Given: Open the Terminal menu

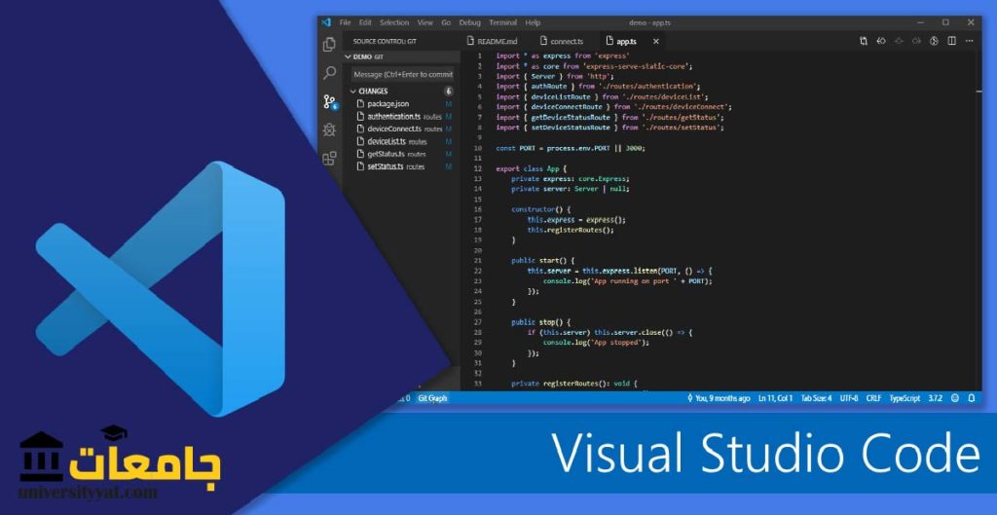Looking at the screenshot, I should [503, 22].
